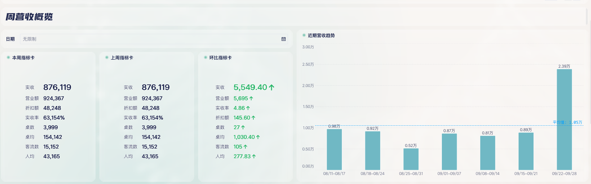Click the 平均值: 1.05万 average line label
The height and width of the screenshot is (184, 591).
coord(567,122)
